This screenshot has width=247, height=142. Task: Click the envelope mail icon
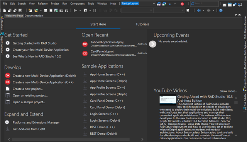(x=225, y=5)
